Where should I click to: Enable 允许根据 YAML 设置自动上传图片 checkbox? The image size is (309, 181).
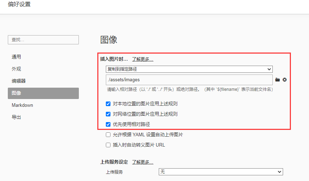(108, 135)
